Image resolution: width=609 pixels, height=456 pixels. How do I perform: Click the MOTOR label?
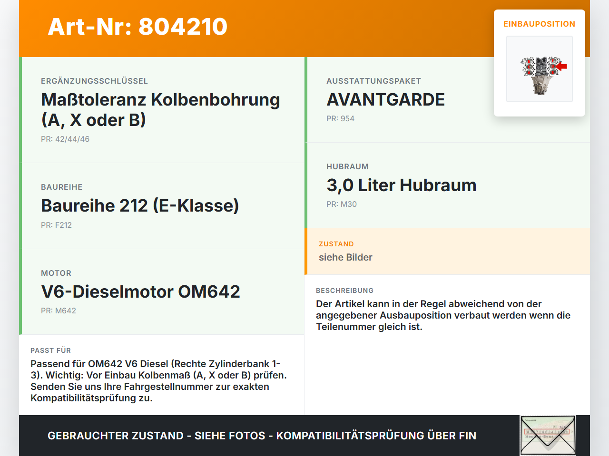pos(56,273)
